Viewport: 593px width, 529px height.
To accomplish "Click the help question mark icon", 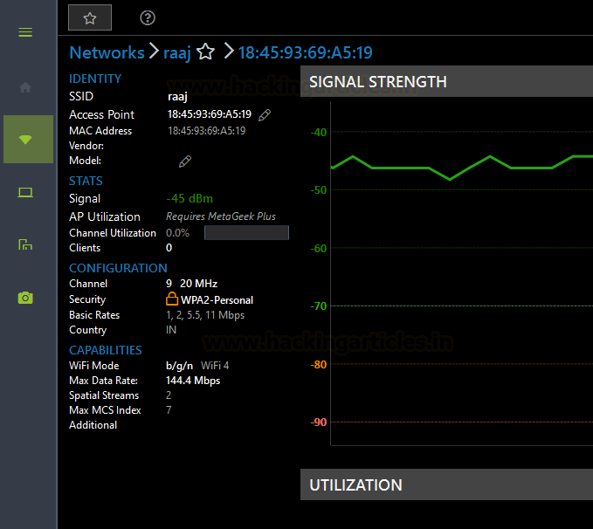I will point(148,17).
